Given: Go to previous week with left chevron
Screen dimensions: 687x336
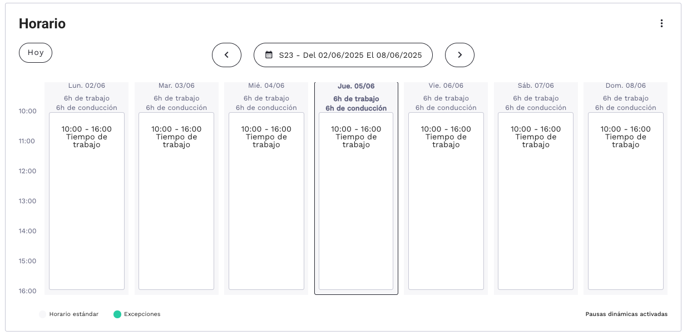Looking at the screenshot, I should [226, 55].
